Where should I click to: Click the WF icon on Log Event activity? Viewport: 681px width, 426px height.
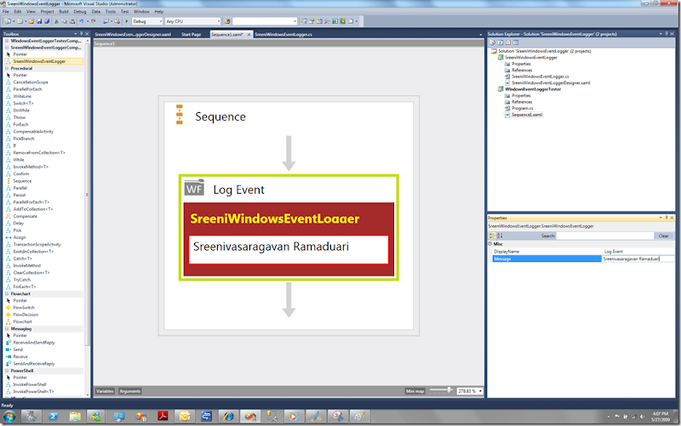[194, 188]
